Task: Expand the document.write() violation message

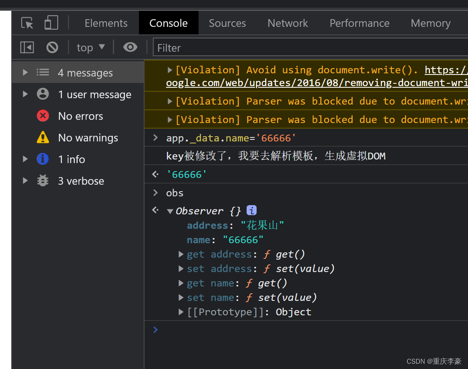Action: coord(170,70)
